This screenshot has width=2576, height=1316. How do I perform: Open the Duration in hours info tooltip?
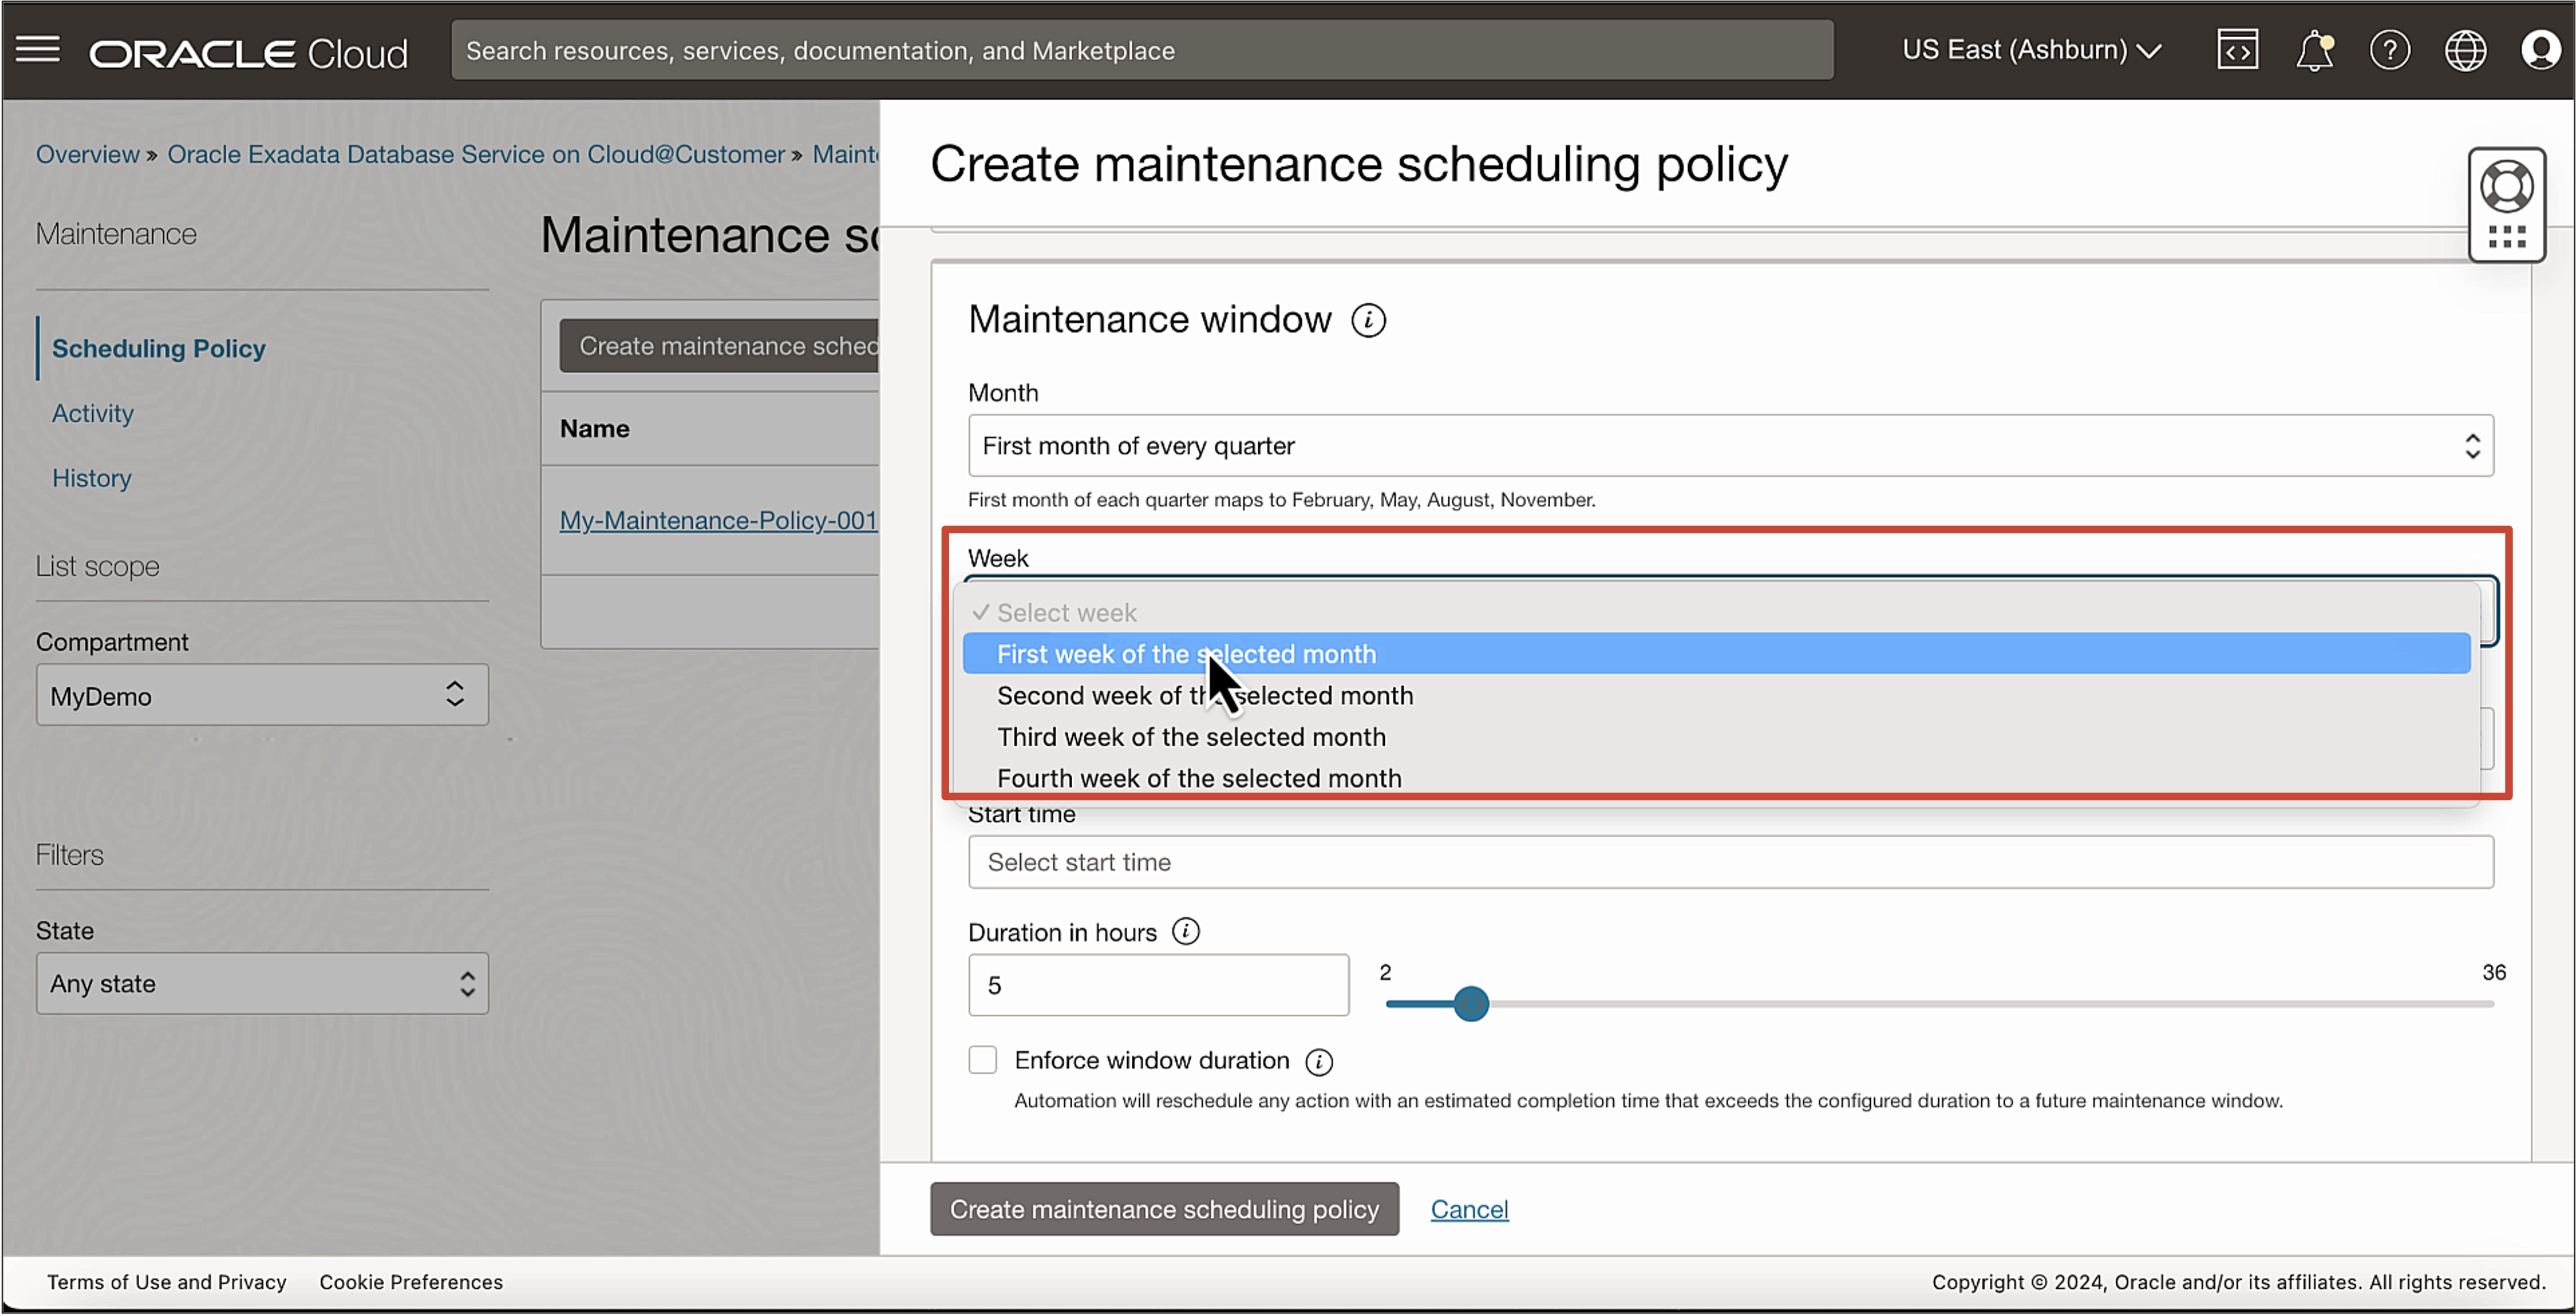coord(1186,931)
